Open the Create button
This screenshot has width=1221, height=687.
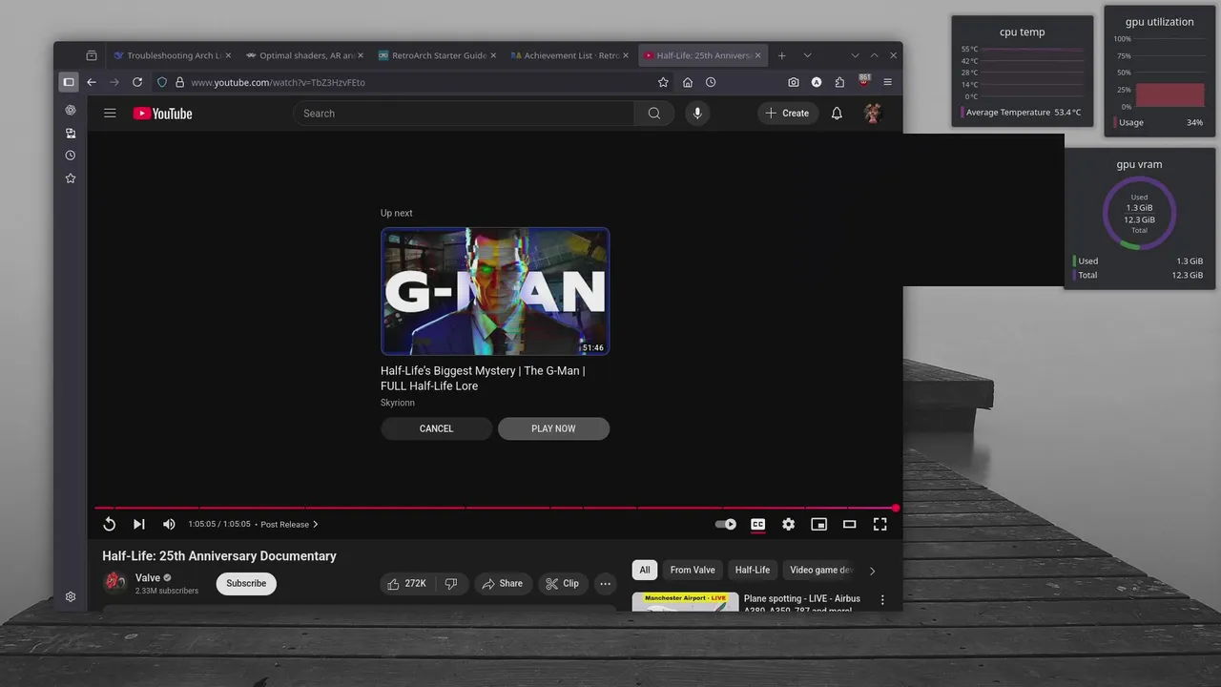point(787,113)
